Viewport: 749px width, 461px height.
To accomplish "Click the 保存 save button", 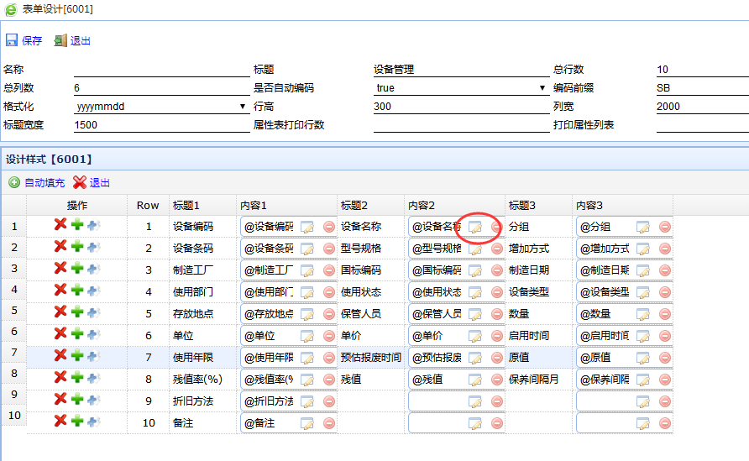I will point(24,40).
